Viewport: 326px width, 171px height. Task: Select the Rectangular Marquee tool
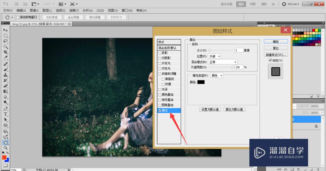coord(6,36)
